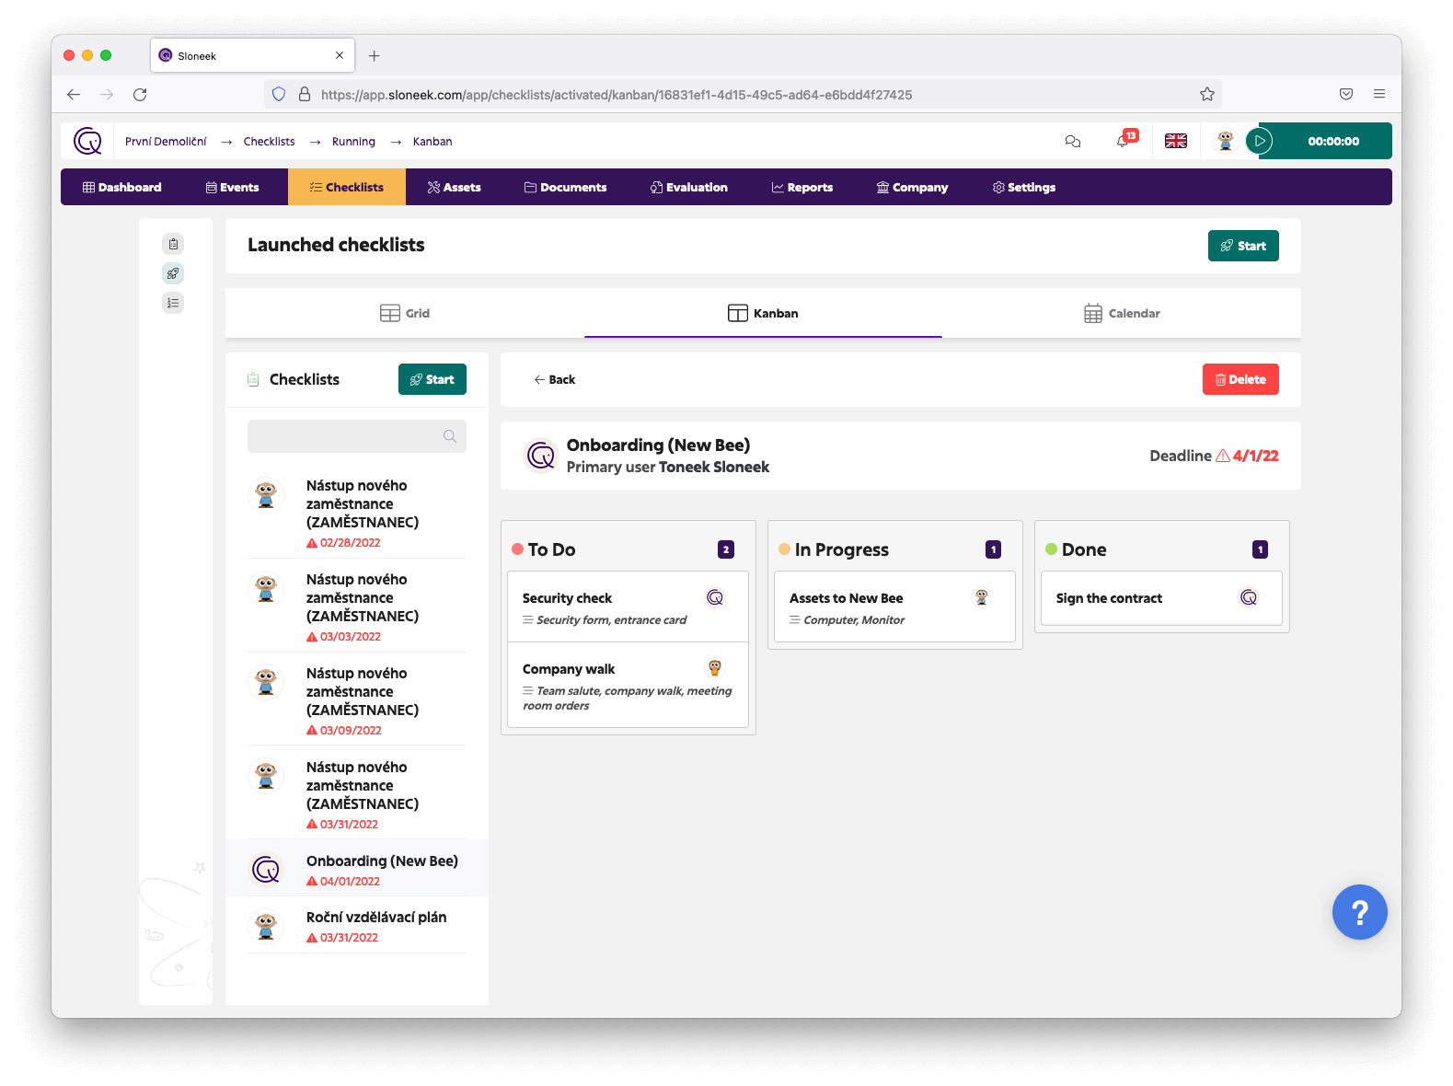The image size is (1453, 1086).
Task: Switch to the Kanban view tab
Action: (763, 313)
